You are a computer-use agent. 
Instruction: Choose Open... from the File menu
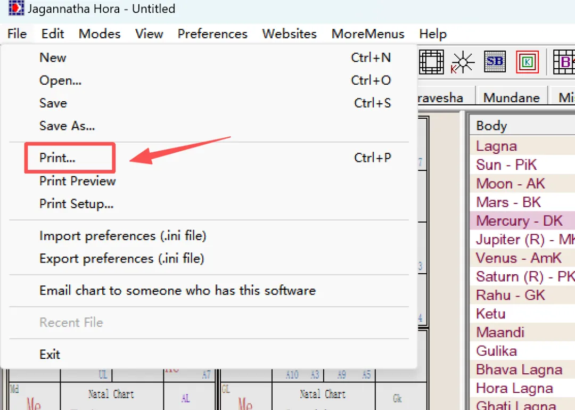[209, 80]
